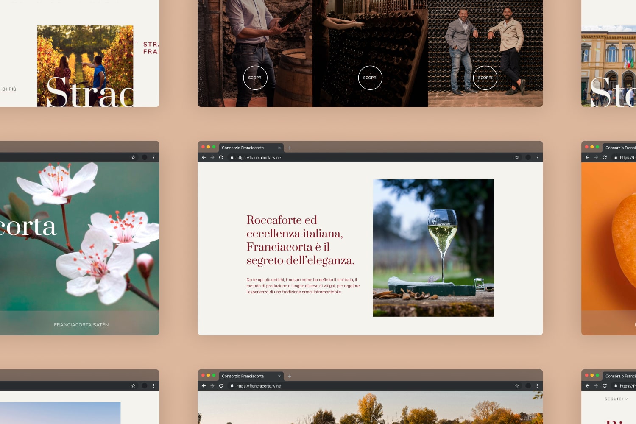Click bookmark star in the blossom flower browser
The height and width of the screenshot is (424, 636).
click(133, 157)
